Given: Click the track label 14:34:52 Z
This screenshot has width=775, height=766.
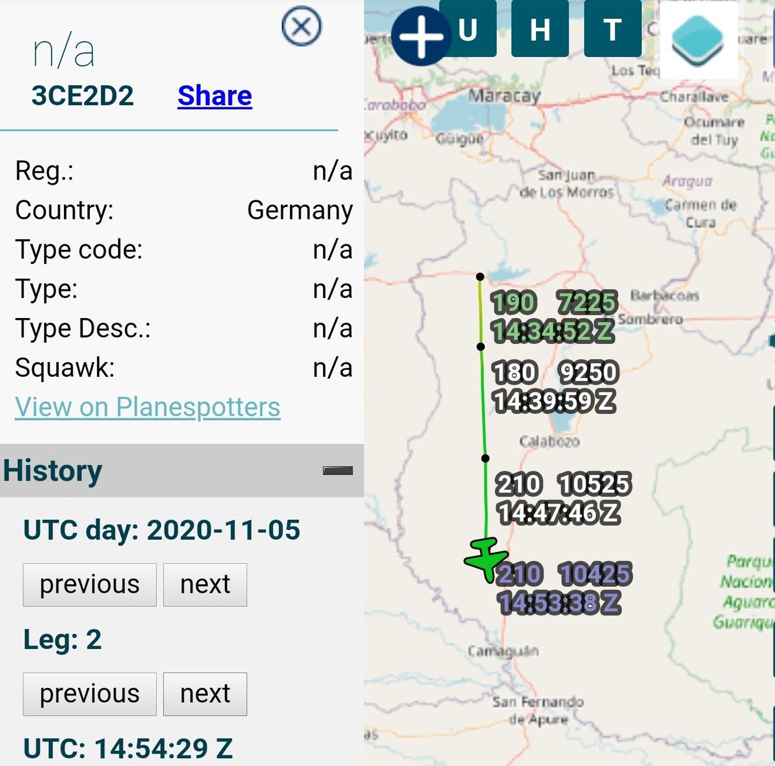Looking at the screenshot, I should [553, 331].
